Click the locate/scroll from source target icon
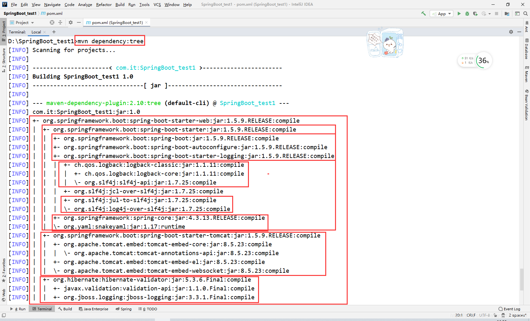This screenshot has height=321, width=530. pos(52,22)
